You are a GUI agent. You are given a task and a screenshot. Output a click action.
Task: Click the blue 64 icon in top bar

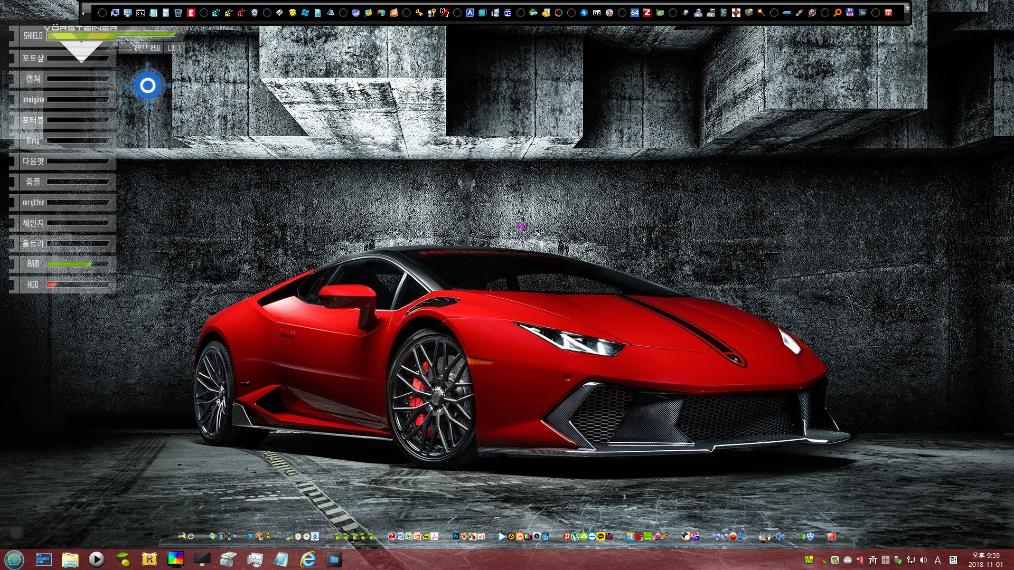pyautogui.click(x=635, y=13)
